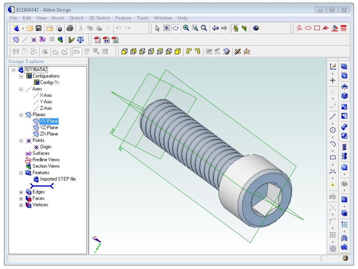Click the extrude boss feature icon
Screen dimensions: 358x269
tap(344, 66)
